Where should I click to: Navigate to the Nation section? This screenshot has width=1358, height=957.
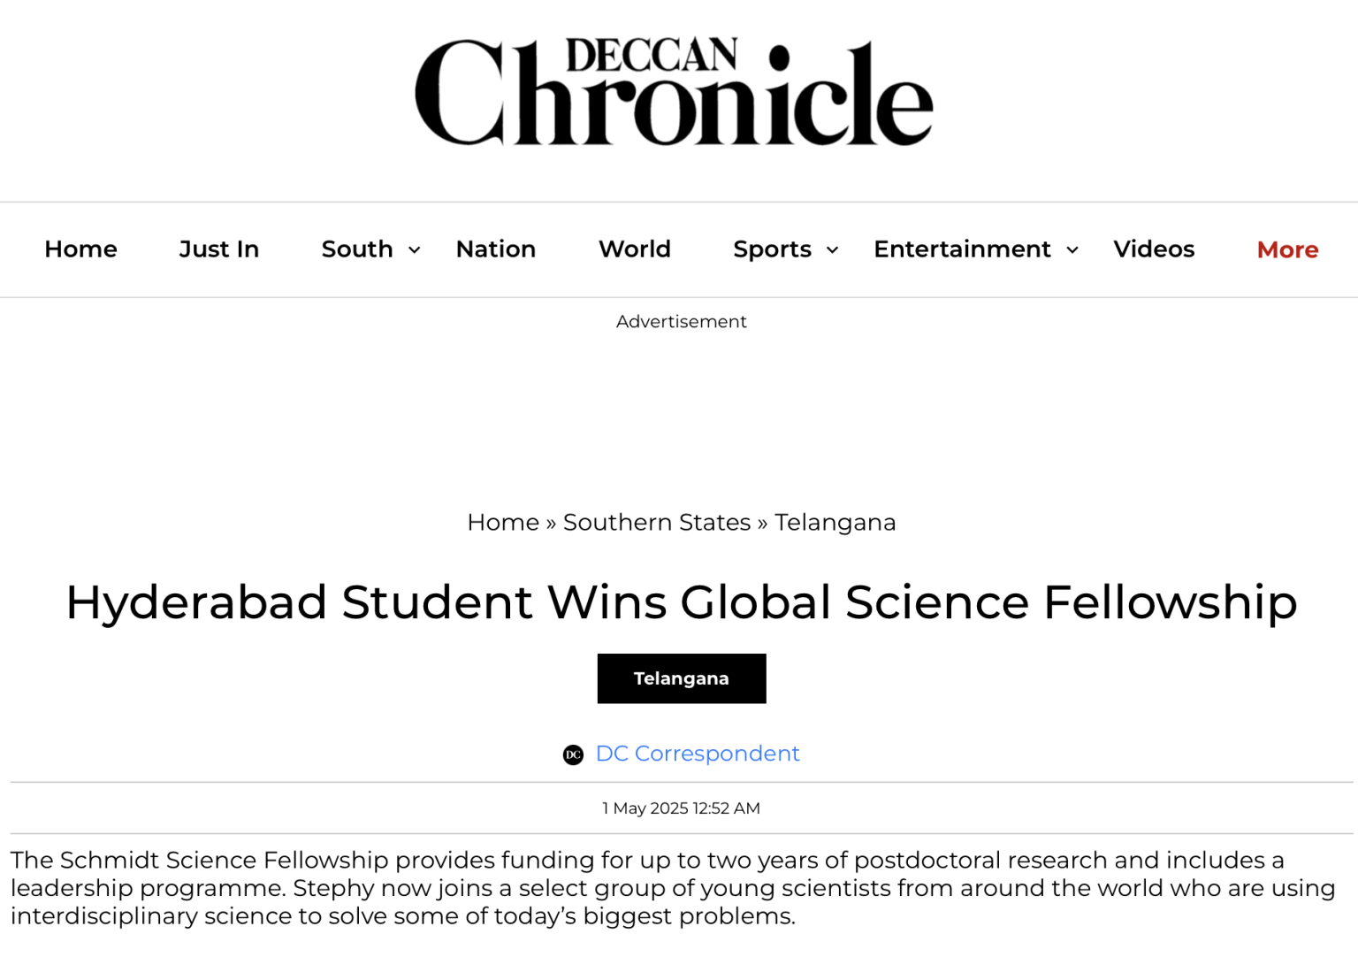pyautogui.click(x=495, y=249)
